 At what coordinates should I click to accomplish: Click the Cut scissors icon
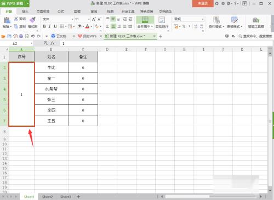click(x=16, y=19)
